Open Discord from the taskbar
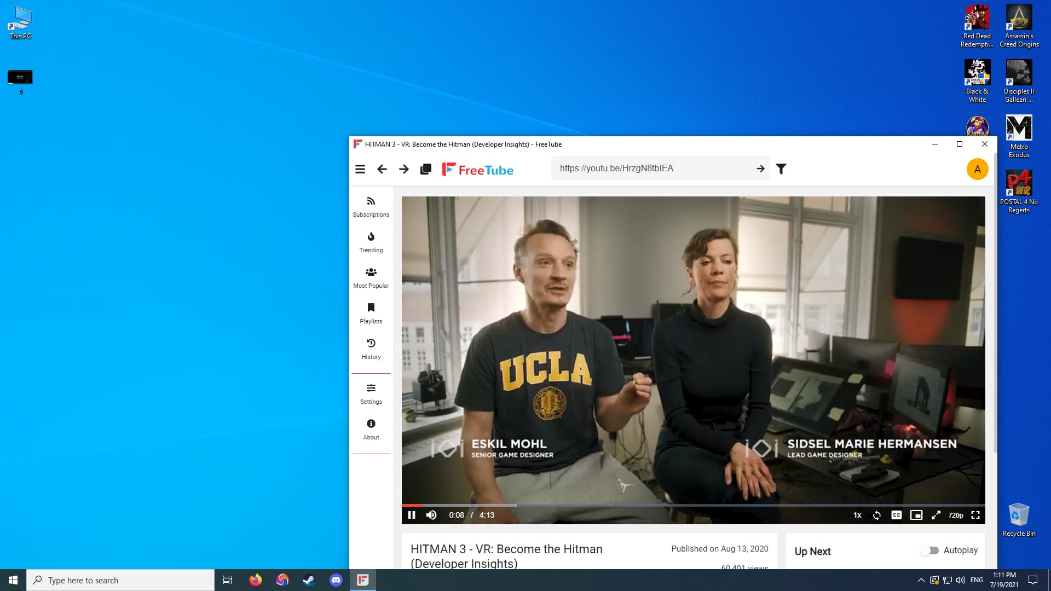This screenshot has height=591, width=1051. 336,580
